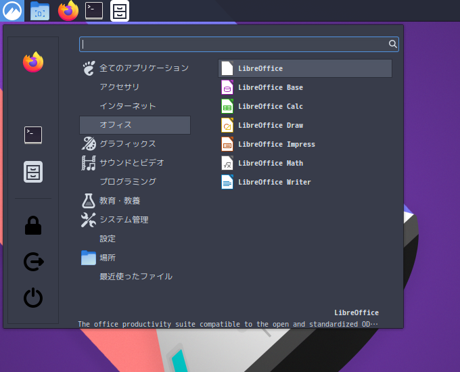Select the 全てのアプリケーション category
Image resolution: width=460 pixels, height=372 pixels.
(135, 68)
